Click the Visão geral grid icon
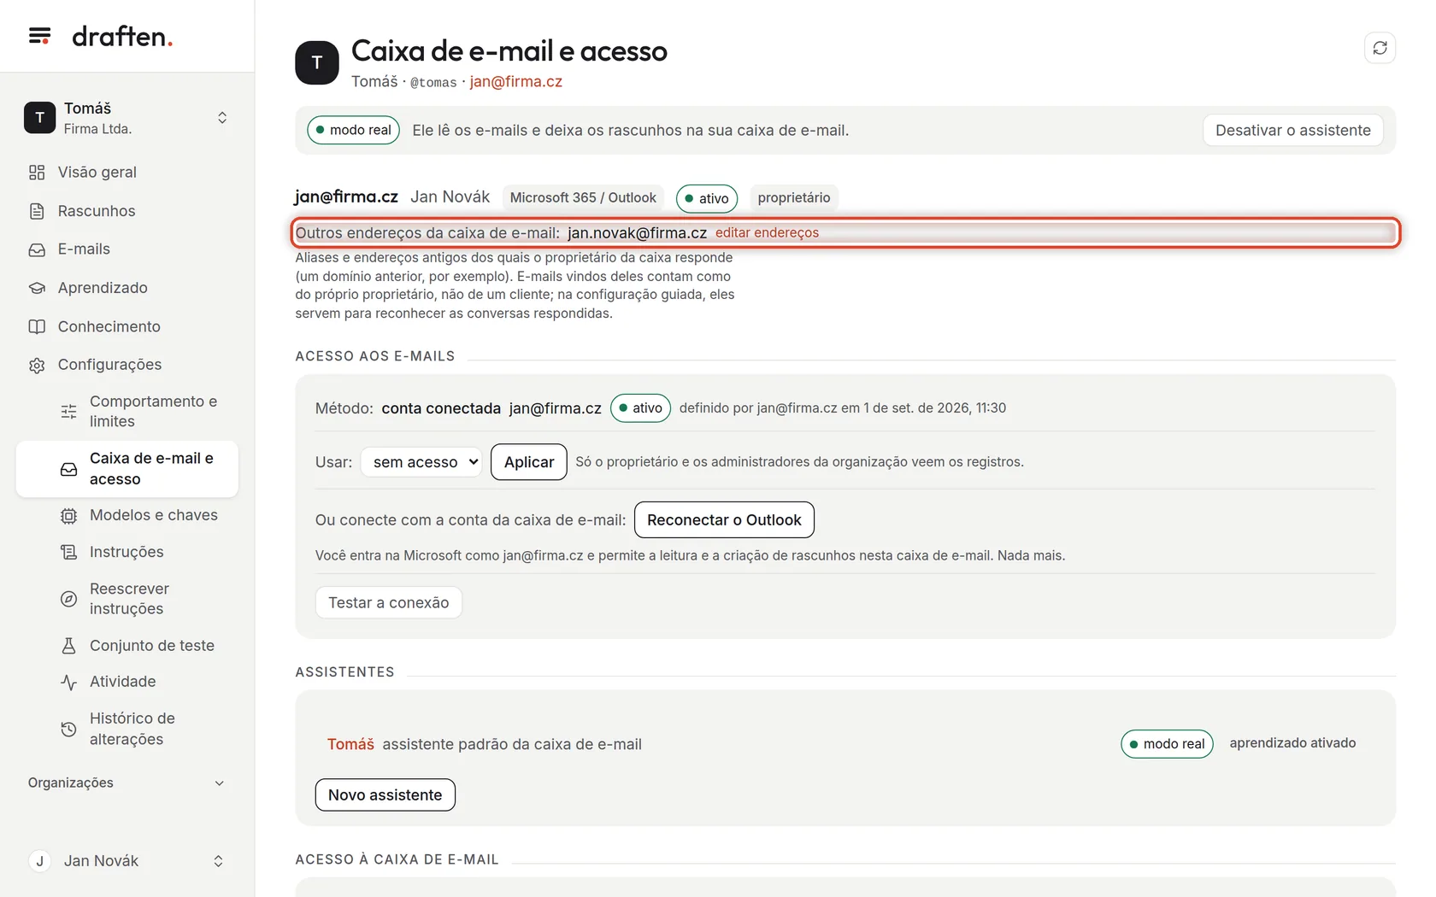 pyautogui.click(x=37, y=173)
